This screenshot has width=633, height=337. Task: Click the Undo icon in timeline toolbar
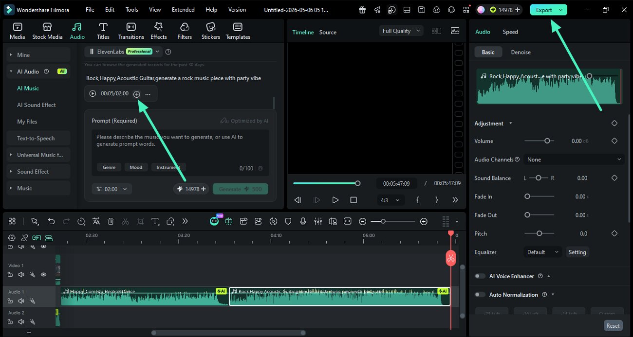[x=51, y=221]
